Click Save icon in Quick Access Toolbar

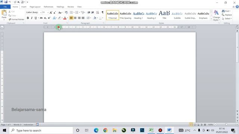click(6, 2)
